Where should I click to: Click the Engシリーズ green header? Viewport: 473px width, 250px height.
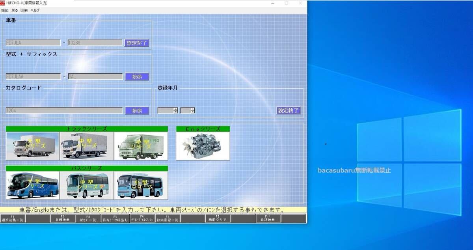[x=203, y=129]
